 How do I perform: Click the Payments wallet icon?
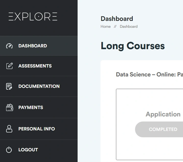coord(9,107)
